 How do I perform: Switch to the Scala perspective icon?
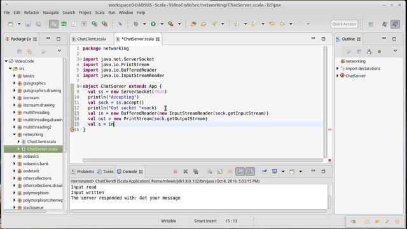tap(396, 24)
